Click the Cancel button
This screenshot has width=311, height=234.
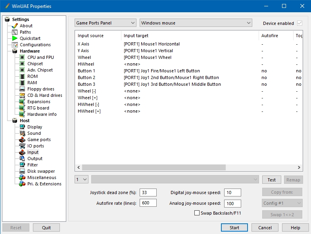[x=265, y=228]
